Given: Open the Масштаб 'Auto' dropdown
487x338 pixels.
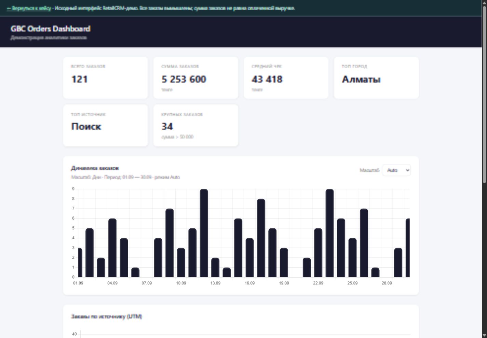Looking at the screenshot, I should coord(396,170).
